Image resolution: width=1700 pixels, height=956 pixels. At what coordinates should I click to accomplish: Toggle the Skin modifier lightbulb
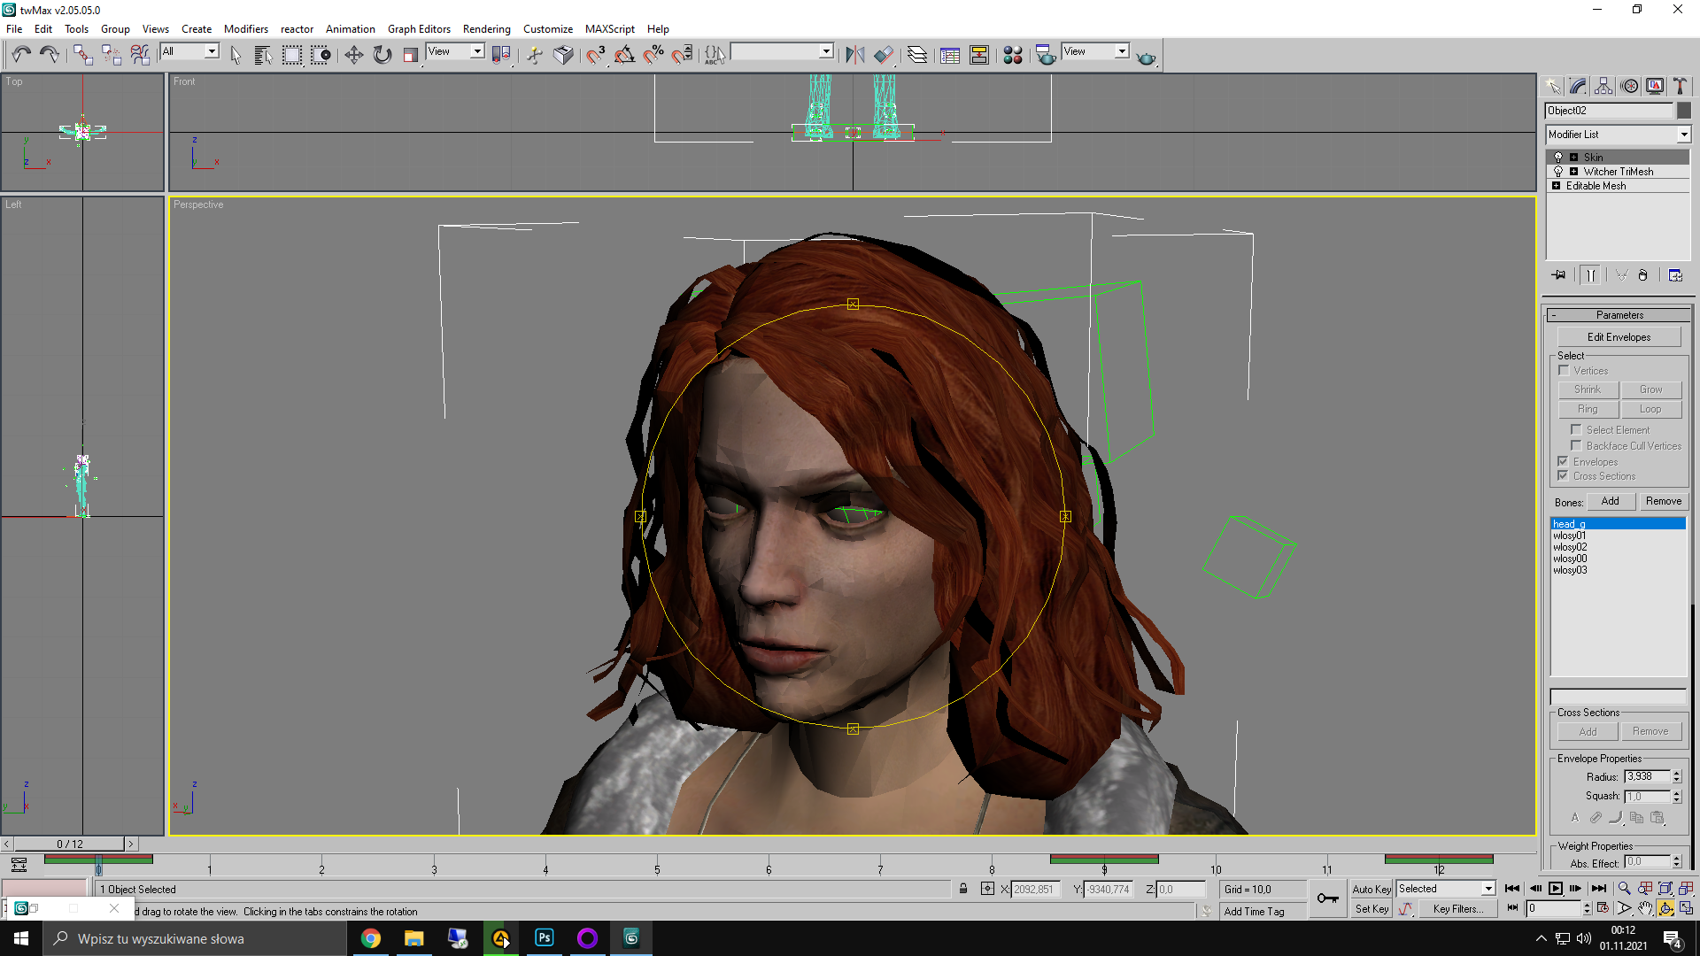[1558, 158]
